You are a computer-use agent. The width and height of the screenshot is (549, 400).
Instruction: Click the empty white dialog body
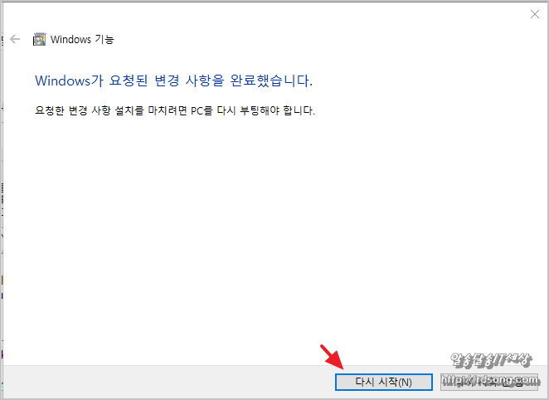(x=273, y=238)
